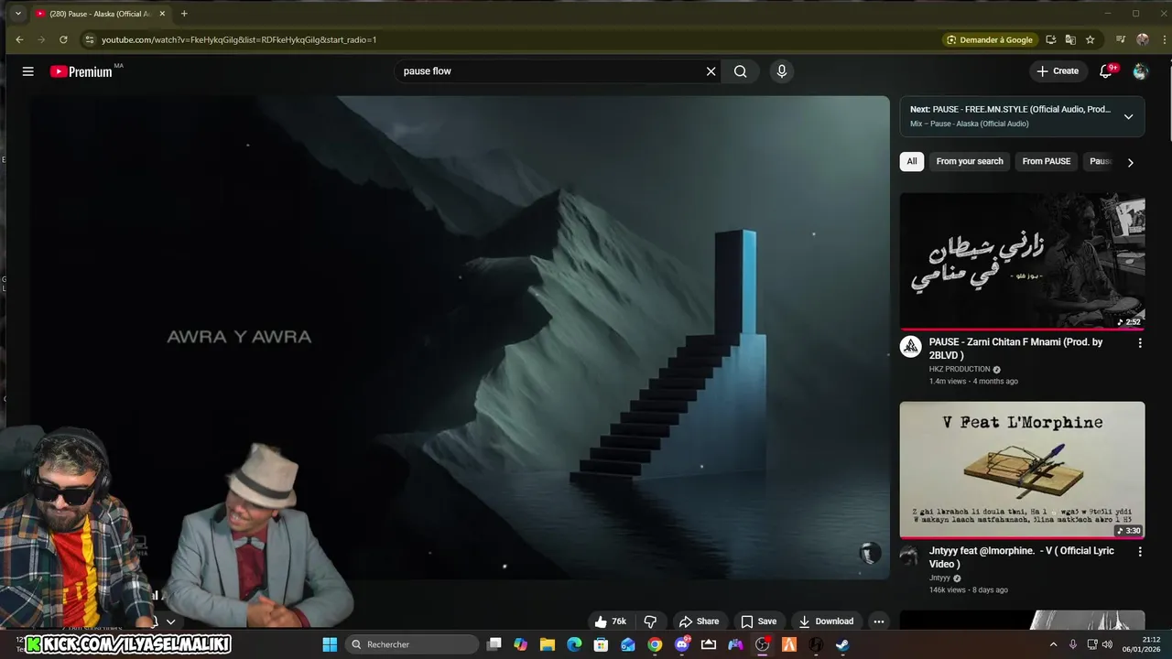
Task: Open the Jntyyy channel avatar
Action: tap(909, 555)
